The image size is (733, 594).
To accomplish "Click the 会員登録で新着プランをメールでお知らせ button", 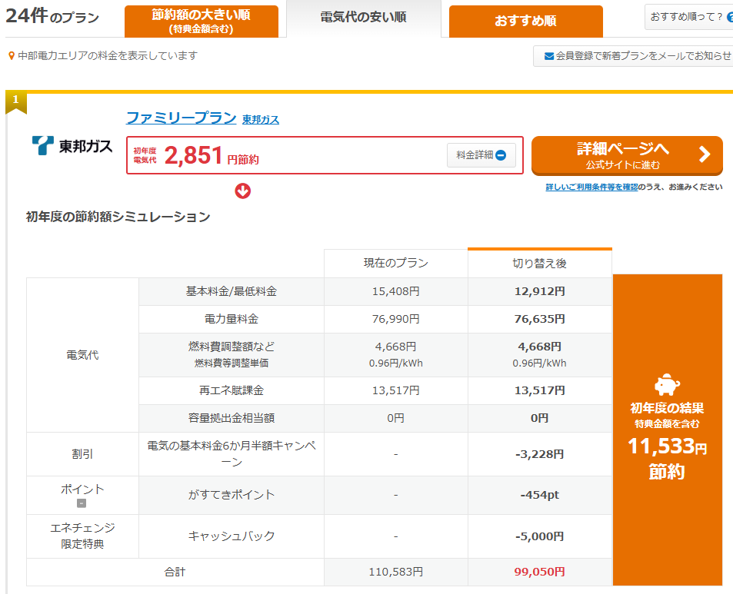I will (634, 56).
